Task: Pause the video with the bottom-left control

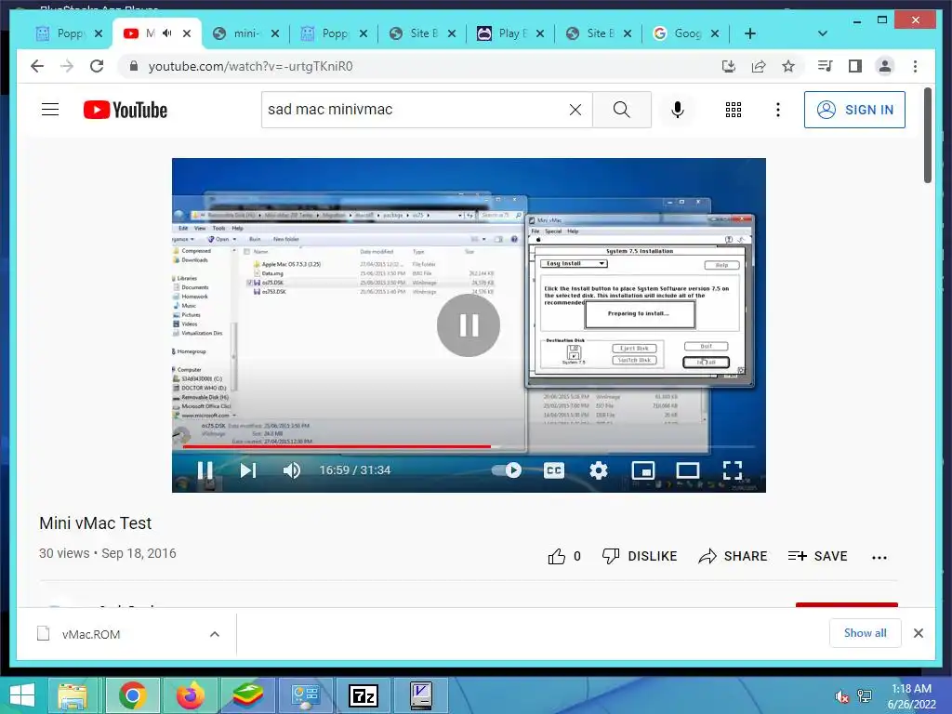Action: coord(205,469)
